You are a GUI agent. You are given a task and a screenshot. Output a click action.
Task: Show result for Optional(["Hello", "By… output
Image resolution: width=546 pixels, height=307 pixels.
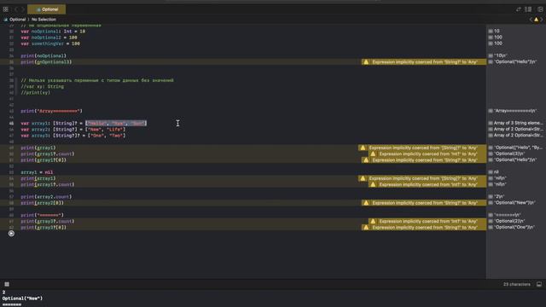[491, 148]
